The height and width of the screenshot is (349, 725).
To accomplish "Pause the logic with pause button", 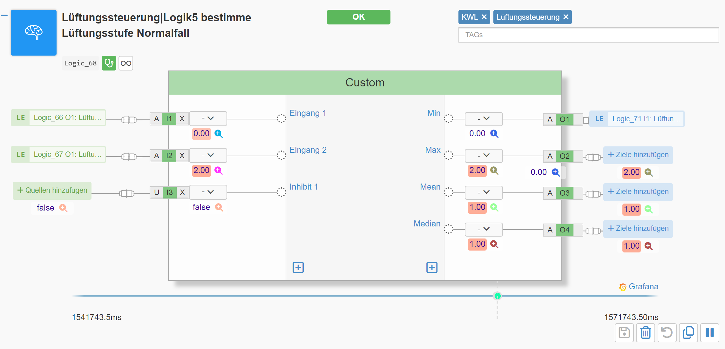I will 710,333.
